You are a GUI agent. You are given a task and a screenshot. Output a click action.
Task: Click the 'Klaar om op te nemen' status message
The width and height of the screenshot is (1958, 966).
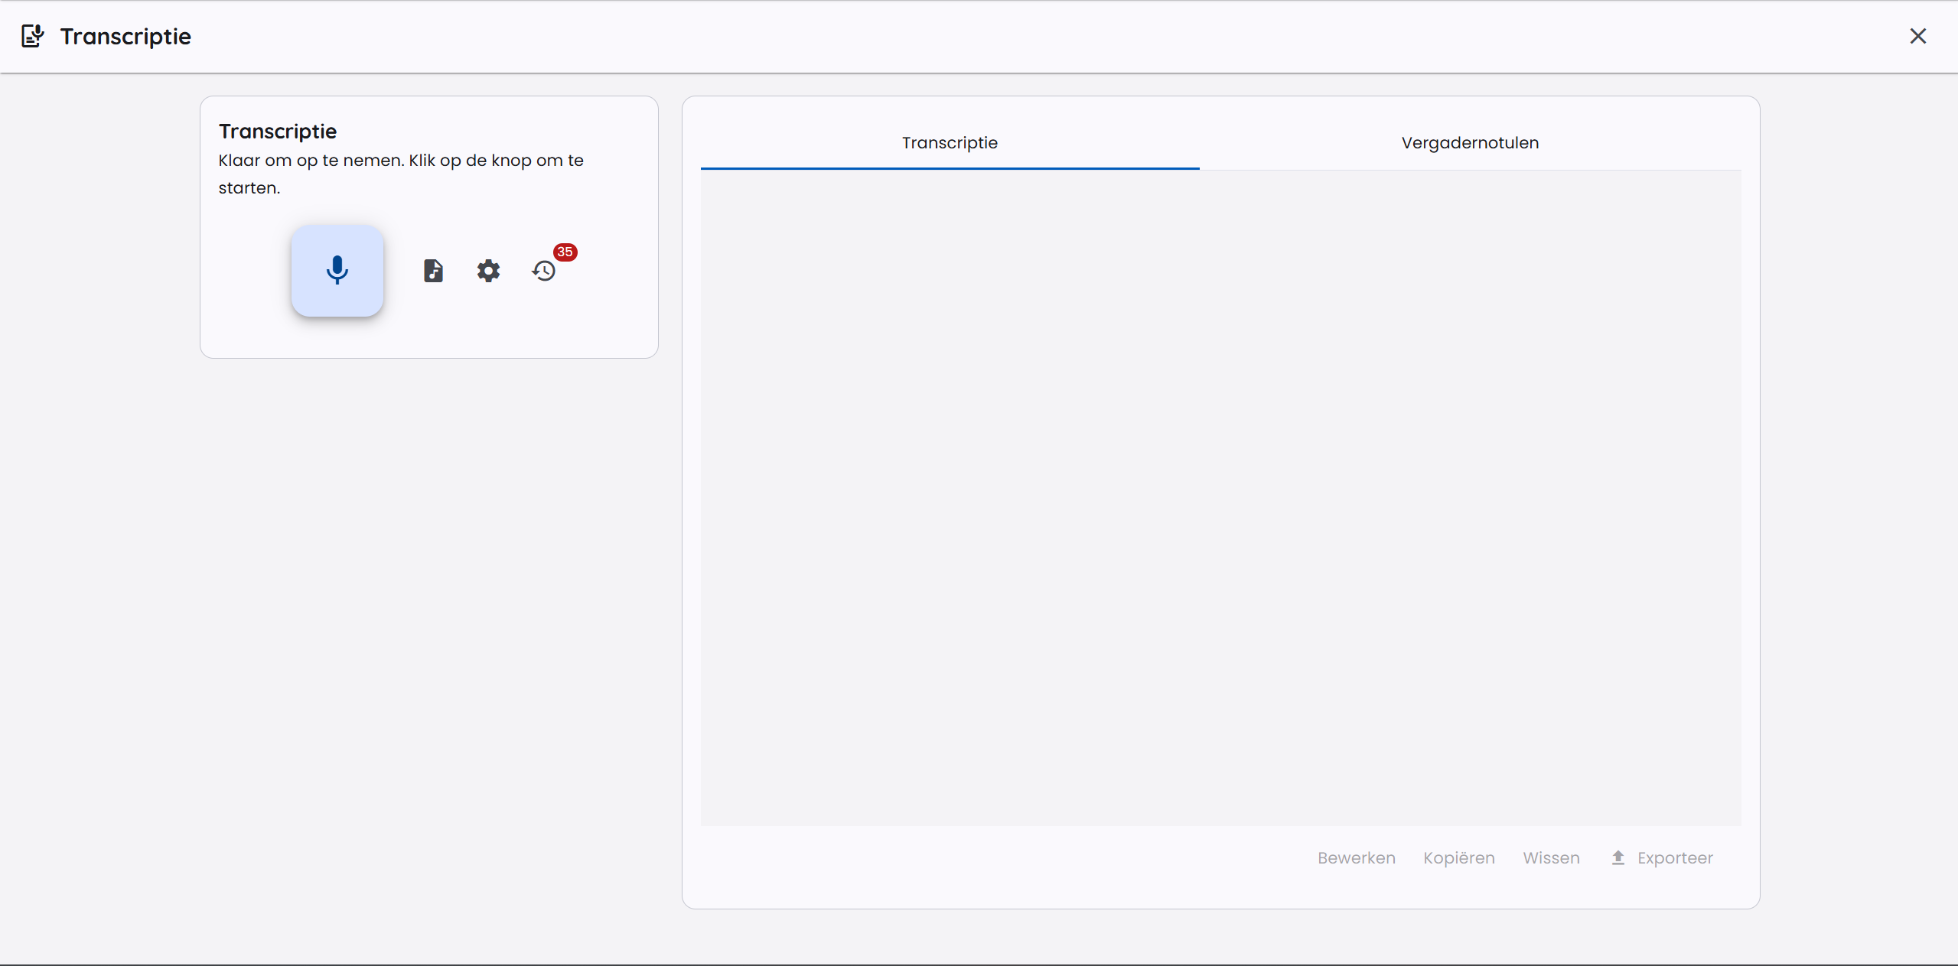pos(399,174)
